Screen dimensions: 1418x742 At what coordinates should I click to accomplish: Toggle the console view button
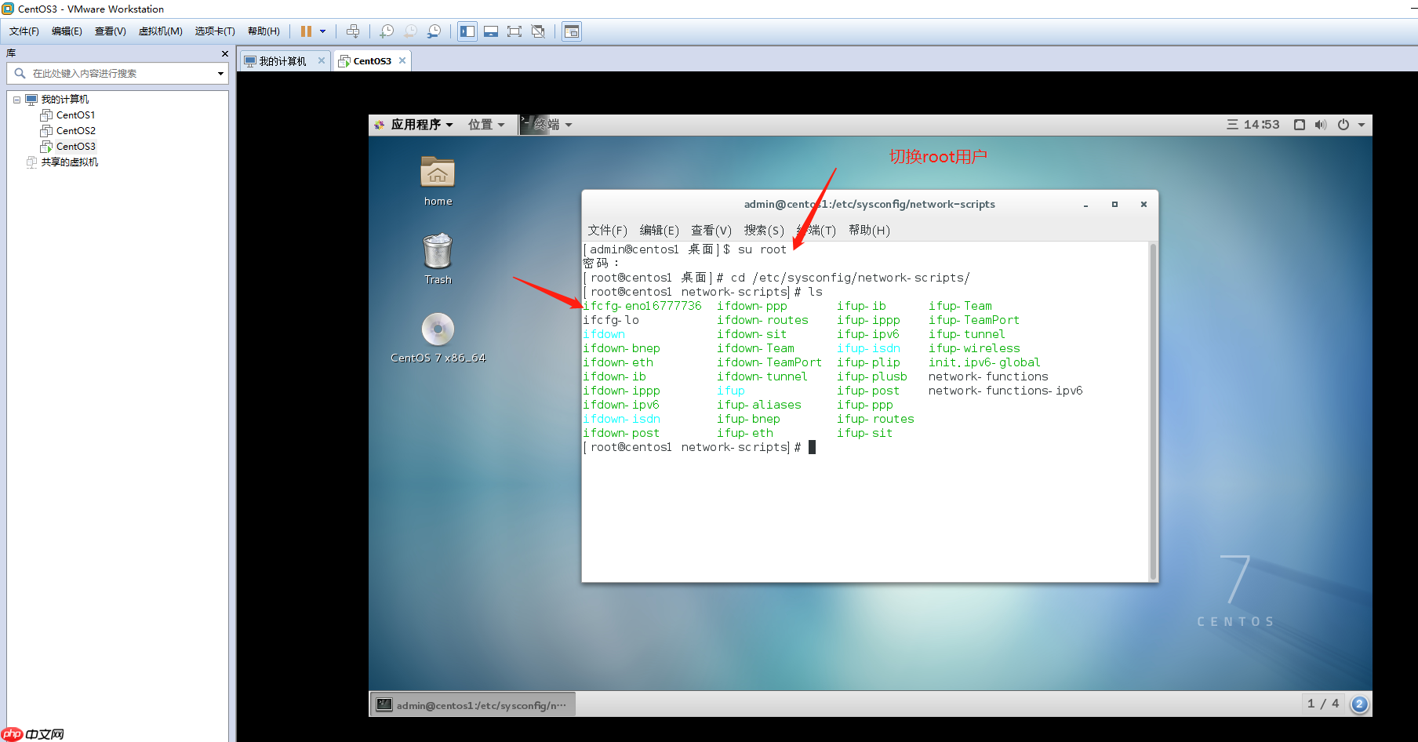point(572,31)
